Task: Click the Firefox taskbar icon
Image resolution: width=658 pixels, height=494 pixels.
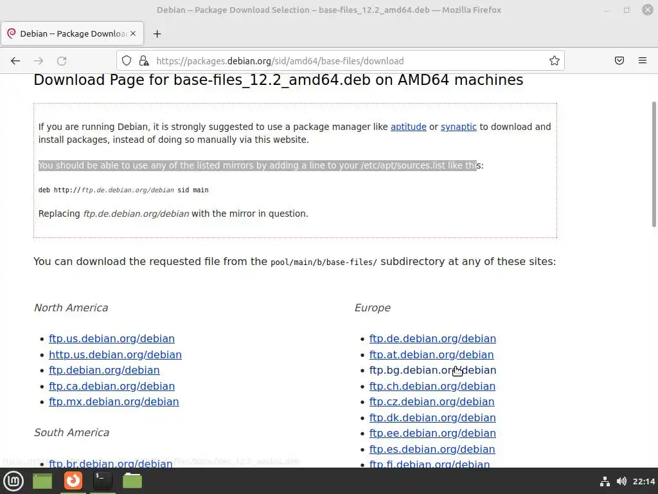Action: [x=73, y=480]
